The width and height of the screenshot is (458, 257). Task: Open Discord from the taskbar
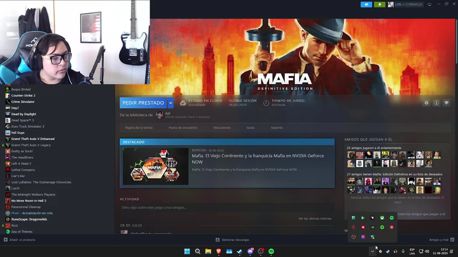[250, 251]
